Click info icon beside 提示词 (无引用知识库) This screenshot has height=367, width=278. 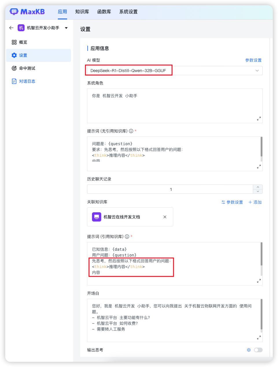click(x=131, y=131)
